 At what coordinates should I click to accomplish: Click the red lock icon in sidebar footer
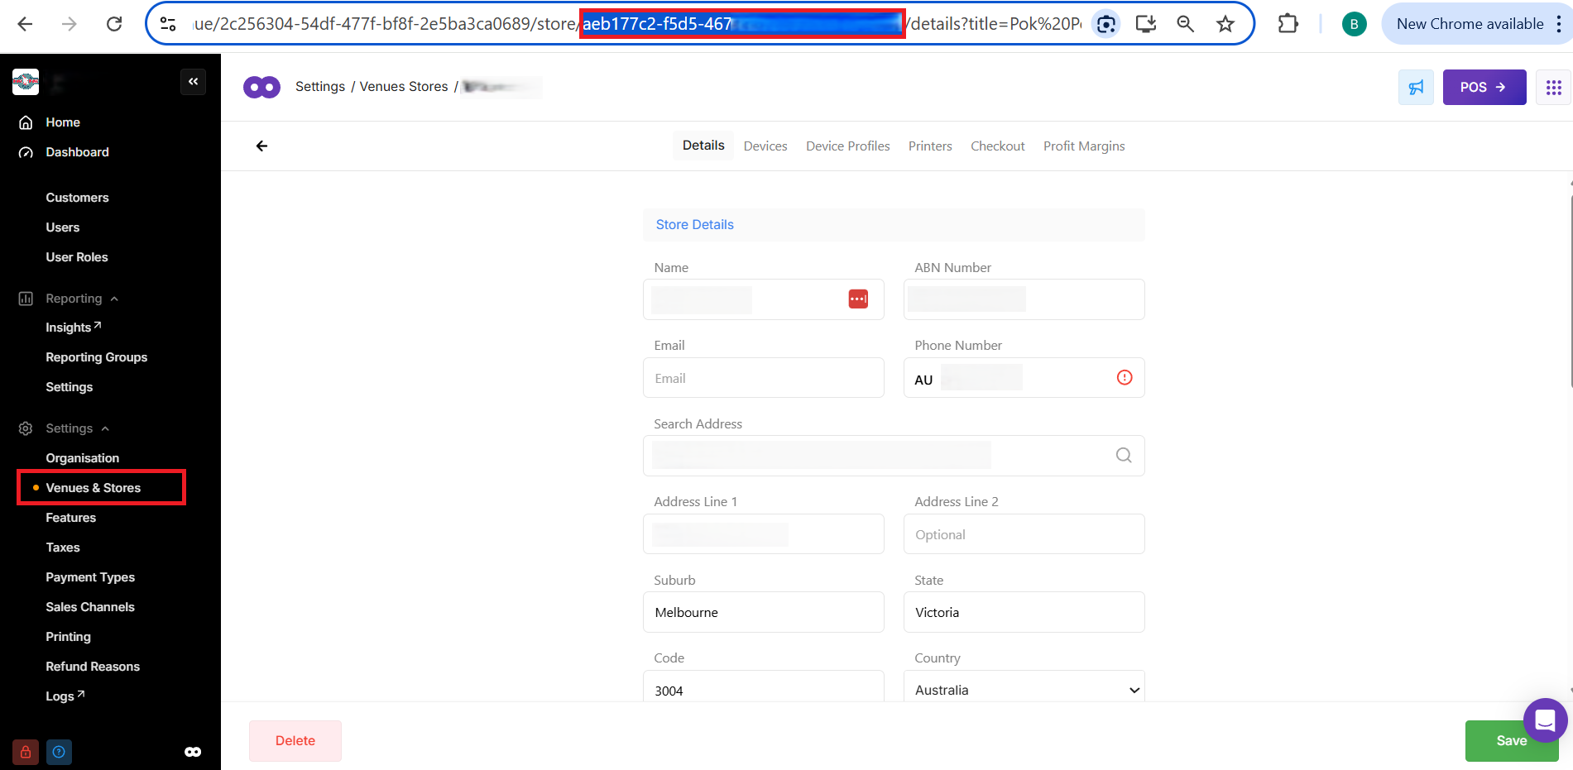[26, 752]
